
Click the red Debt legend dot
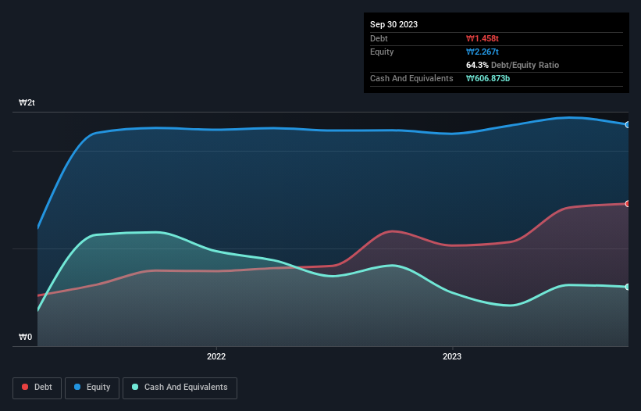[x=25, y=387]
